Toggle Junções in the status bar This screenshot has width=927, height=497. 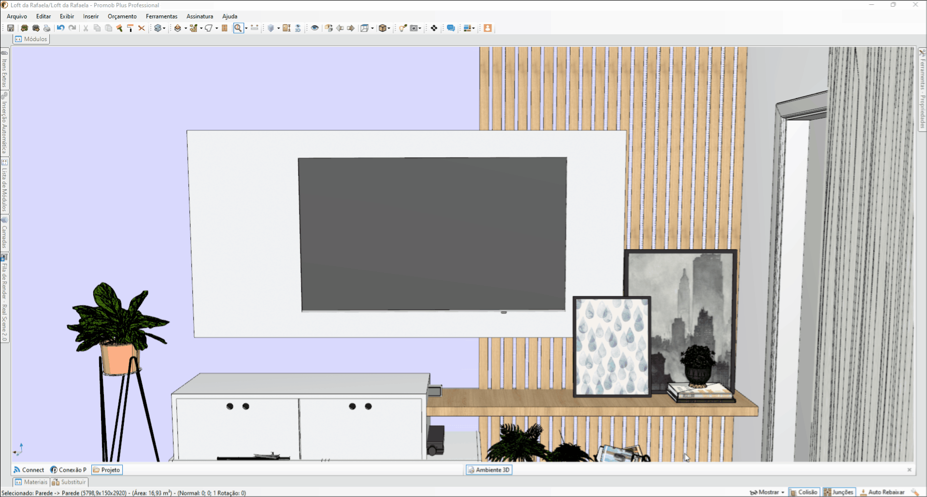click(839, 492)
